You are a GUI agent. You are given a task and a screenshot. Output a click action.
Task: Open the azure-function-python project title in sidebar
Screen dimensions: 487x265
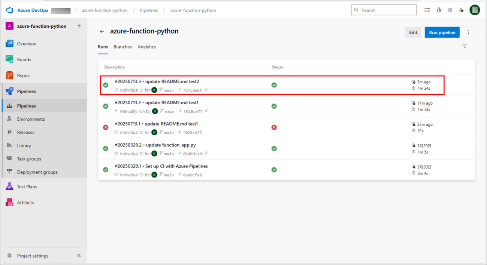pos(42,26)
